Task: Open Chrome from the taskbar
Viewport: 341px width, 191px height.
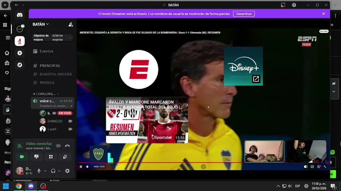Action: click(19, 186)
